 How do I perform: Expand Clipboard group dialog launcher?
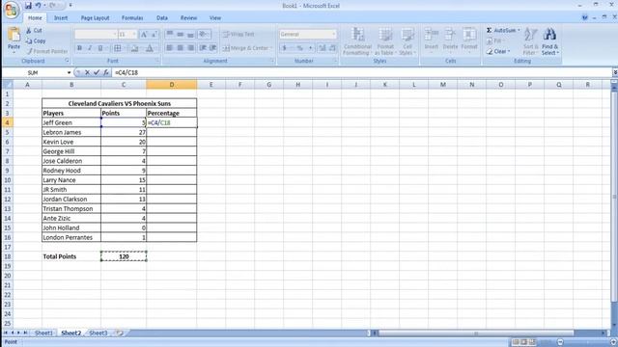(x=67, y=61)
